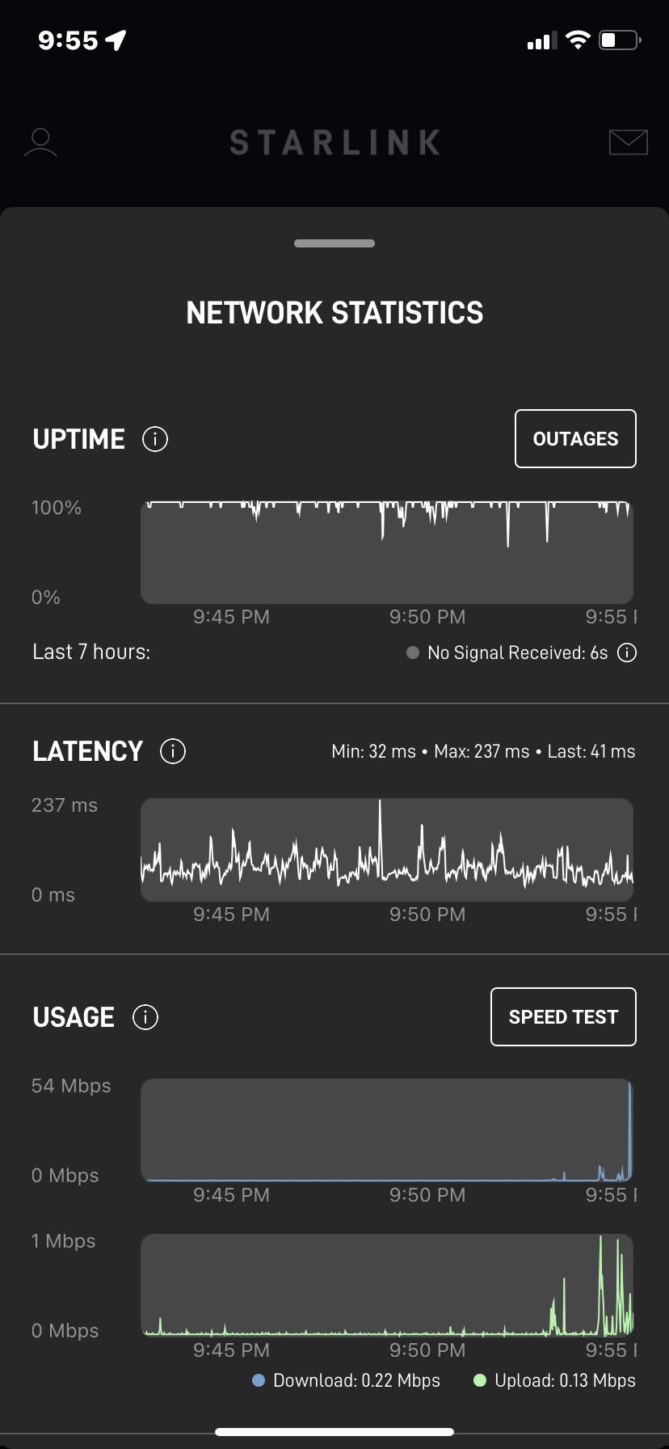Open the account profile icon
This screenshot has width=669, height=1449.
tap(40, 142)
